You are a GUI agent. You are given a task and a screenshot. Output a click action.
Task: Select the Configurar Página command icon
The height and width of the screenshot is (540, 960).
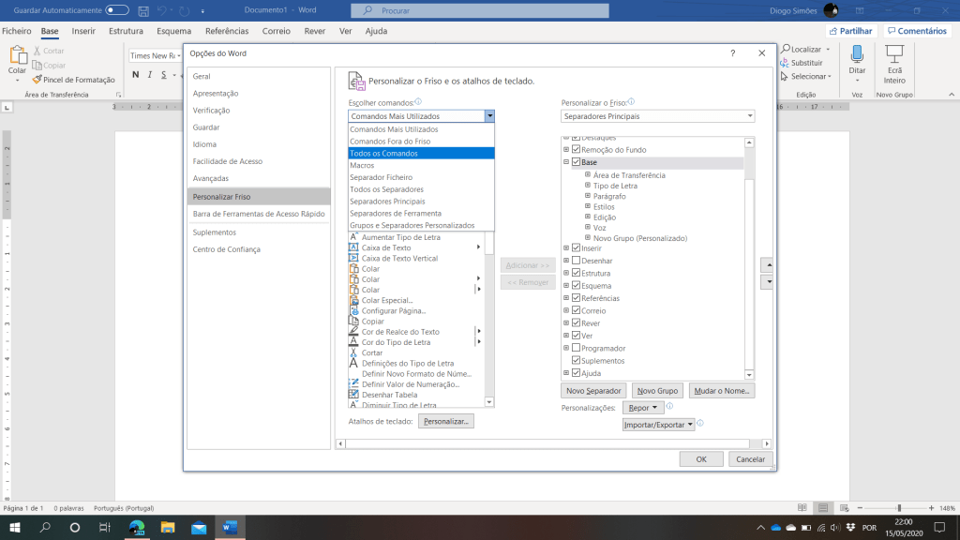point(353,310)
